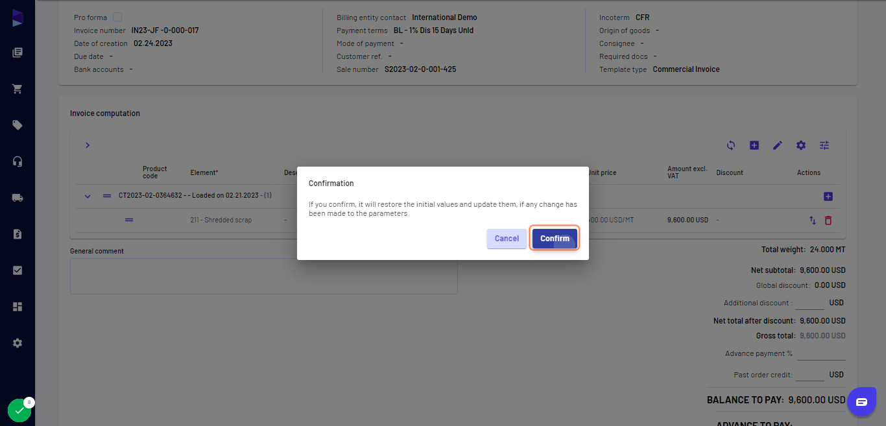The image size is (886, 426).
Task: Click the Bank accounts label
Action: coord(99,69)
